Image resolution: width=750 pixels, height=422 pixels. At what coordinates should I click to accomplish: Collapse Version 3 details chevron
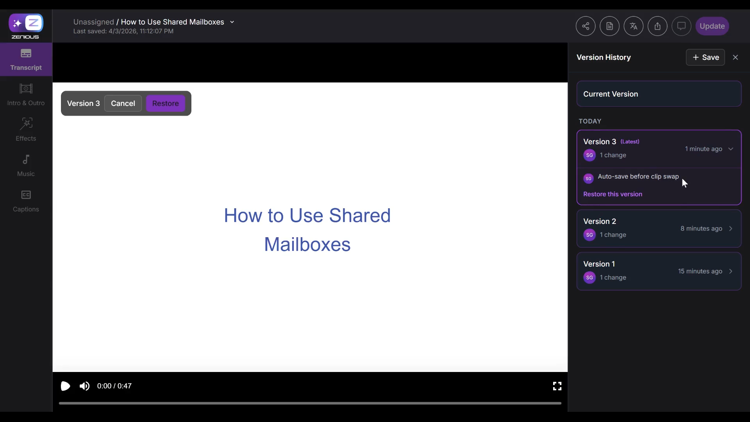point(730,149)
